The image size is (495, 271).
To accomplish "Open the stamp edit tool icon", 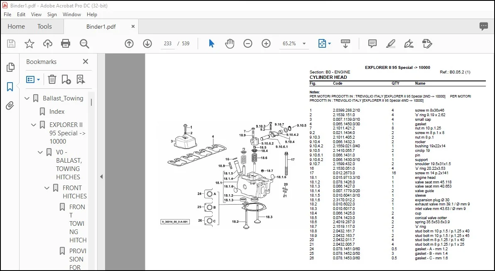I will click(x=427, y=44).
